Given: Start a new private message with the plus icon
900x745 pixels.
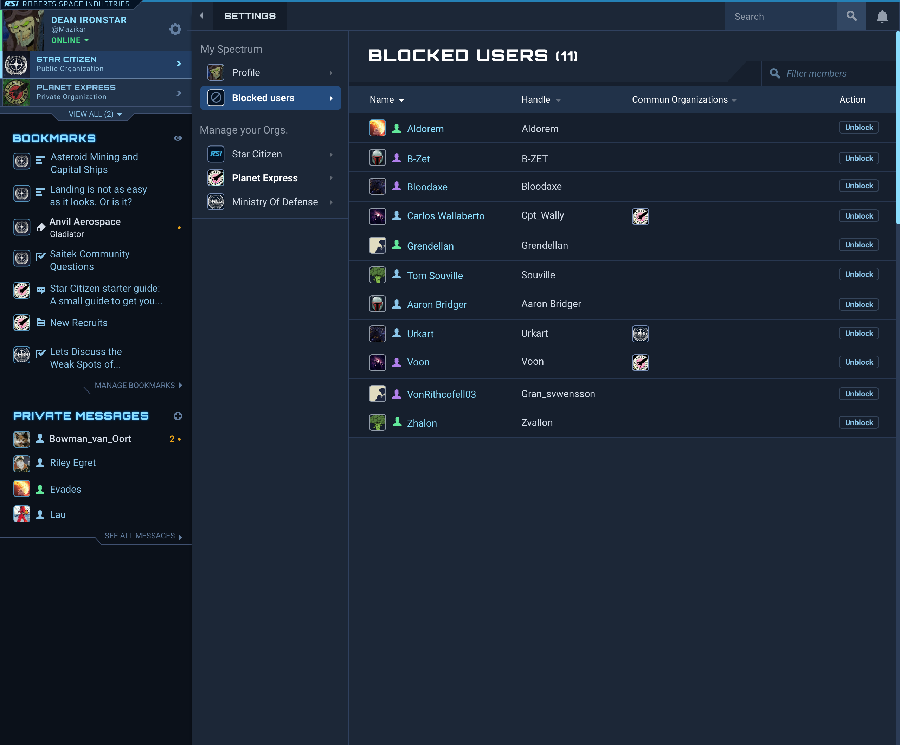Looking at the screenshot, I should point(178,416).
